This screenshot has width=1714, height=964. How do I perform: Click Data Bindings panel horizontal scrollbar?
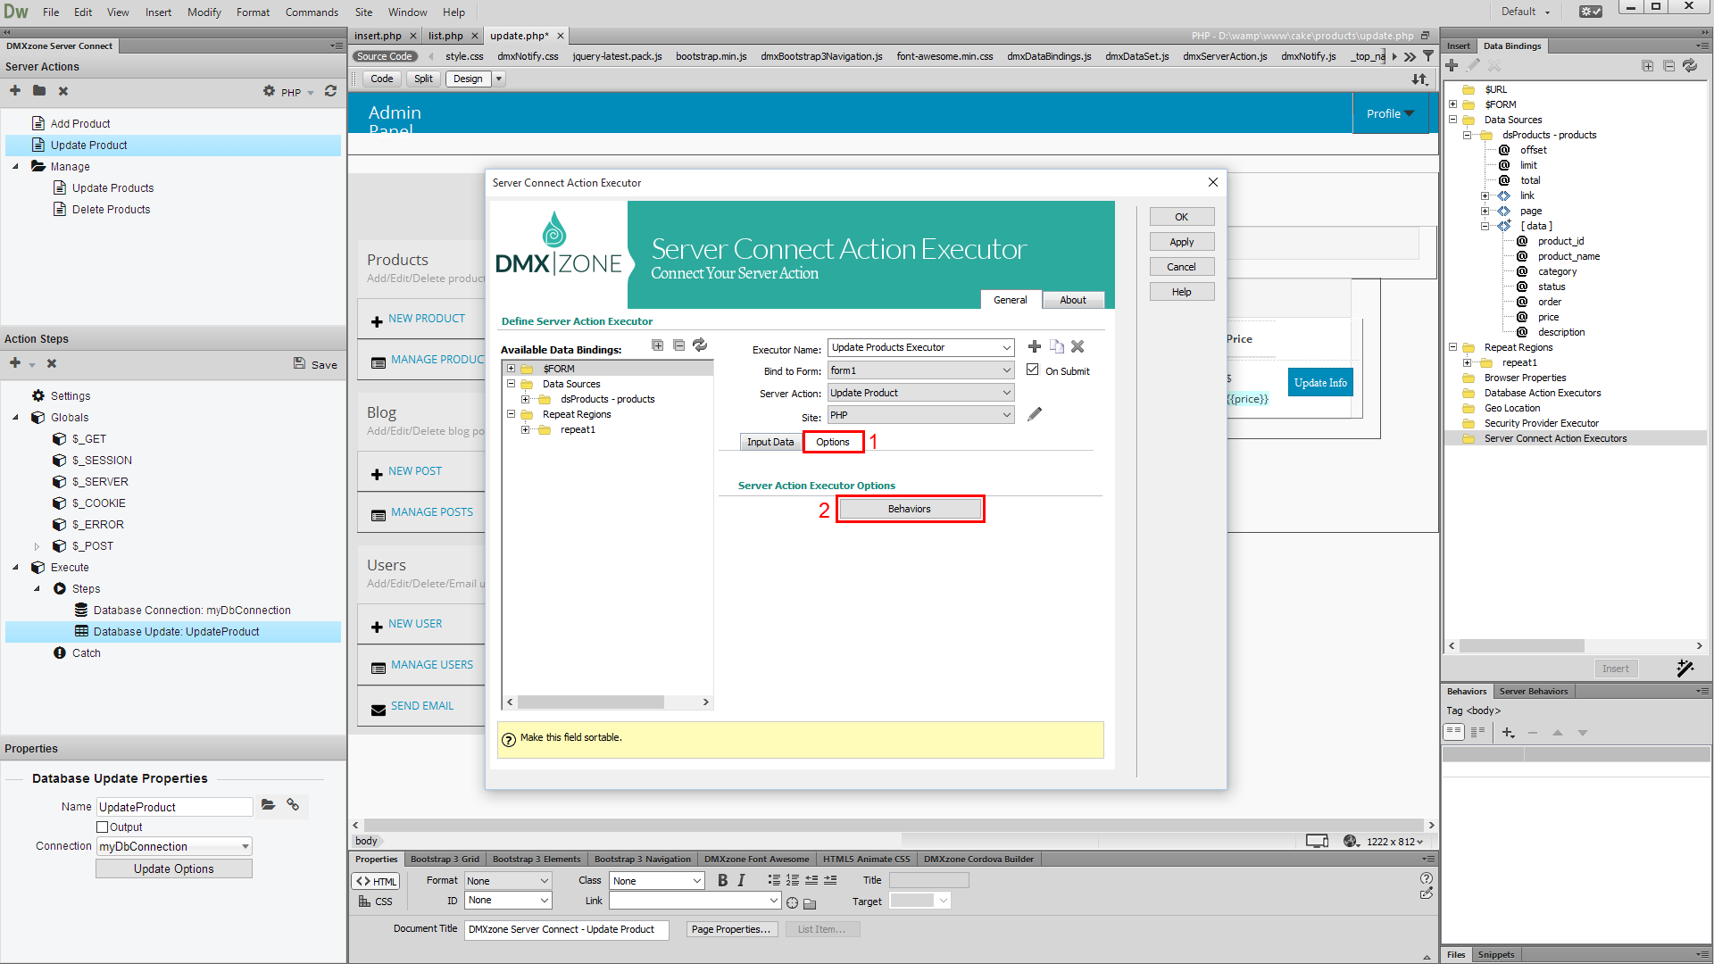tap(1522, 645)
